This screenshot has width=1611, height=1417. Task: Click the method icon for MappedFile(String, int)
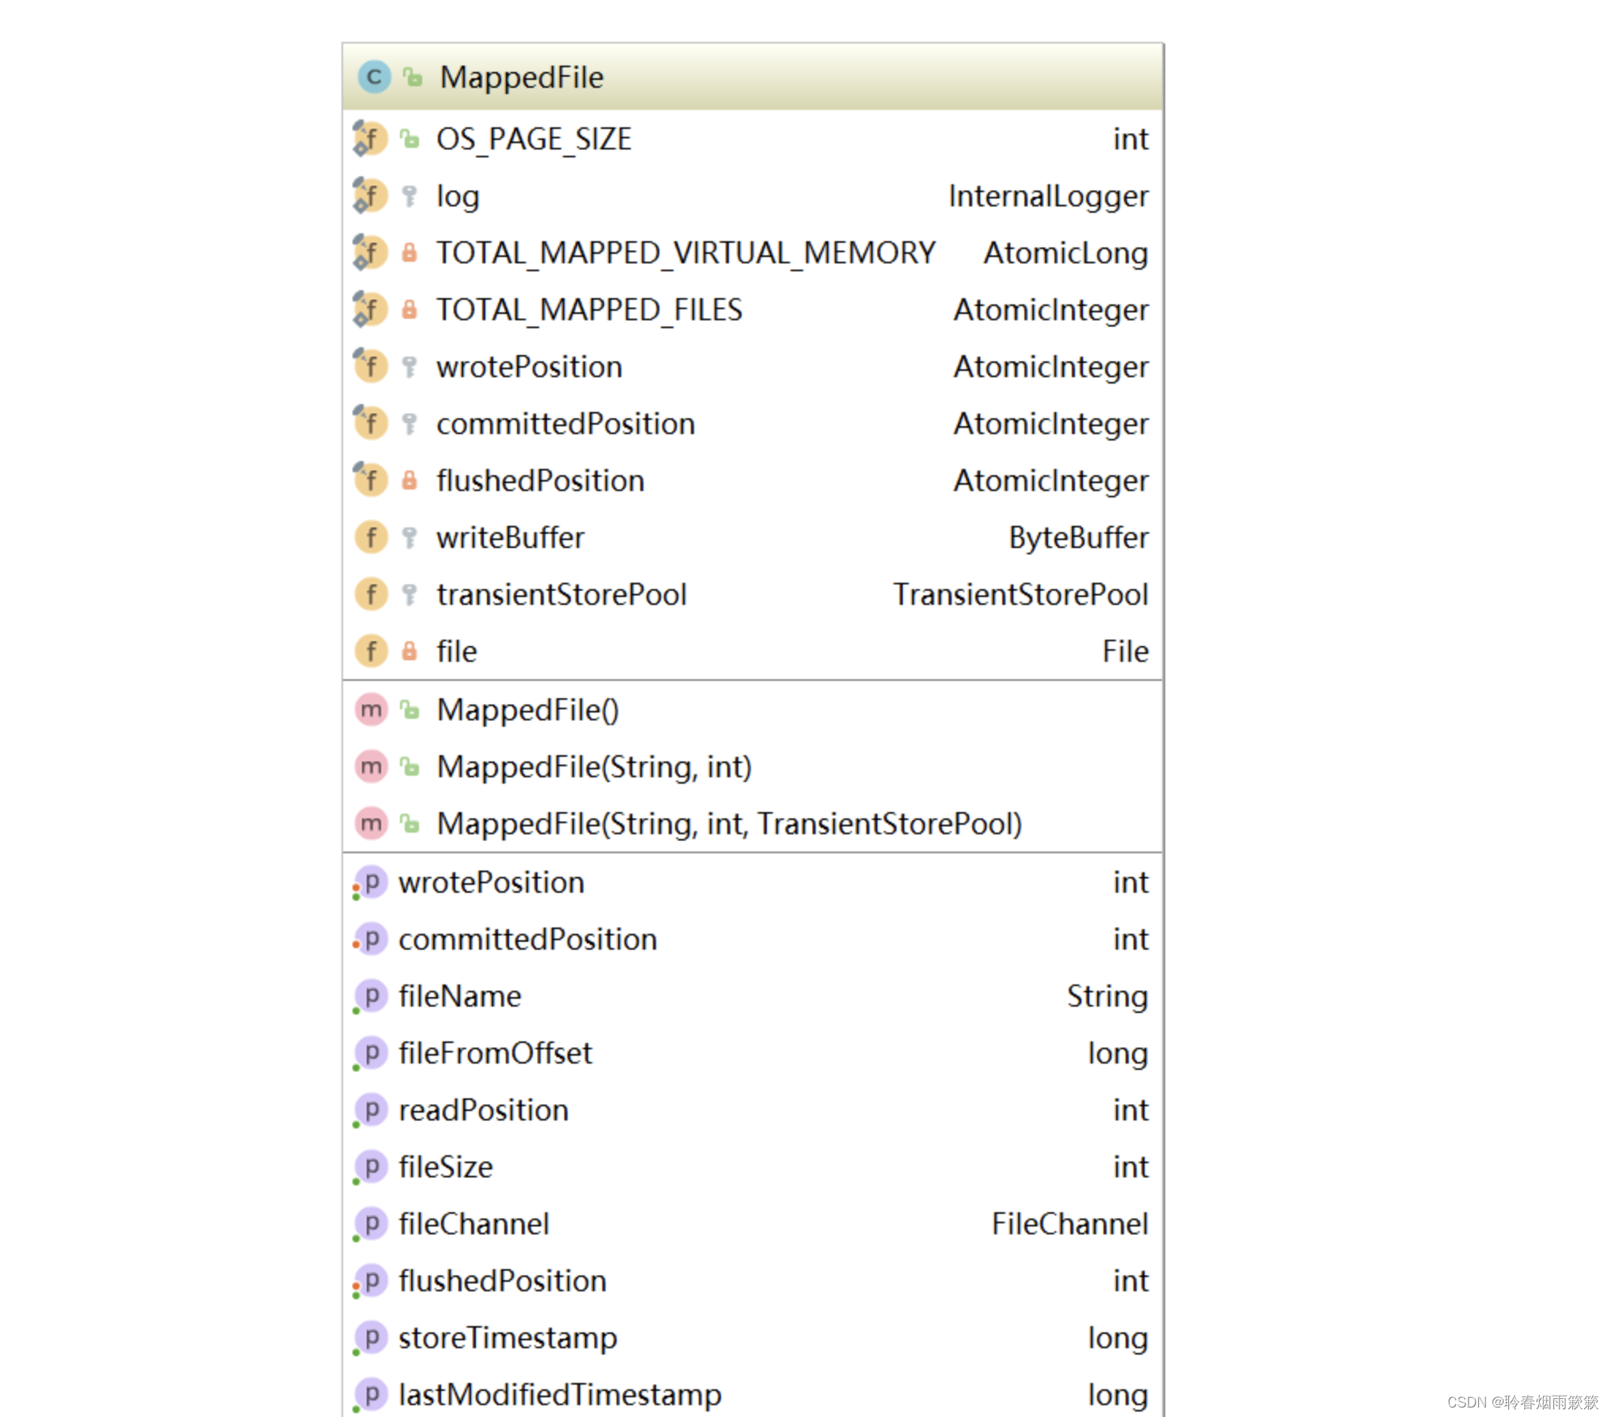pos(372,767)
